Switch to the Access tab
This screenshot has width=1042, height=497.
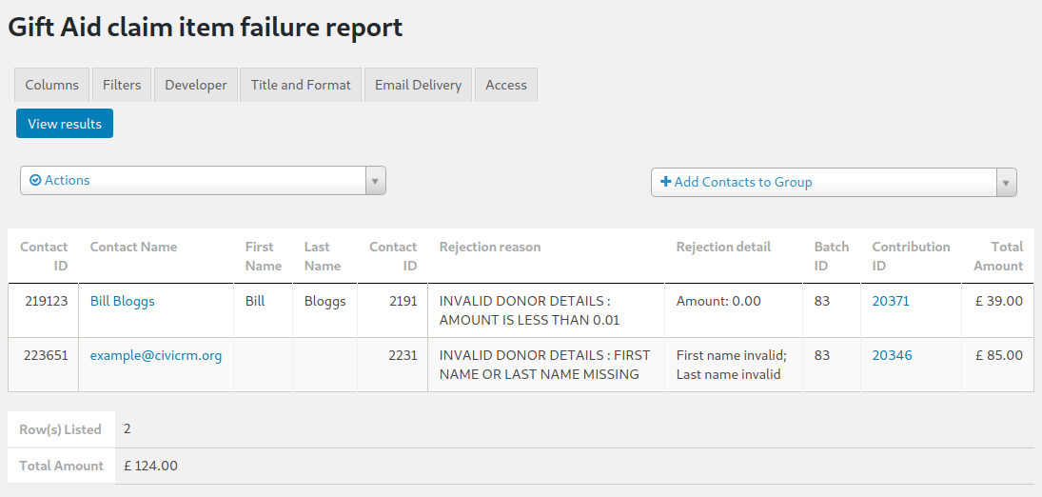pyautogui.click(x=506, y=85)
